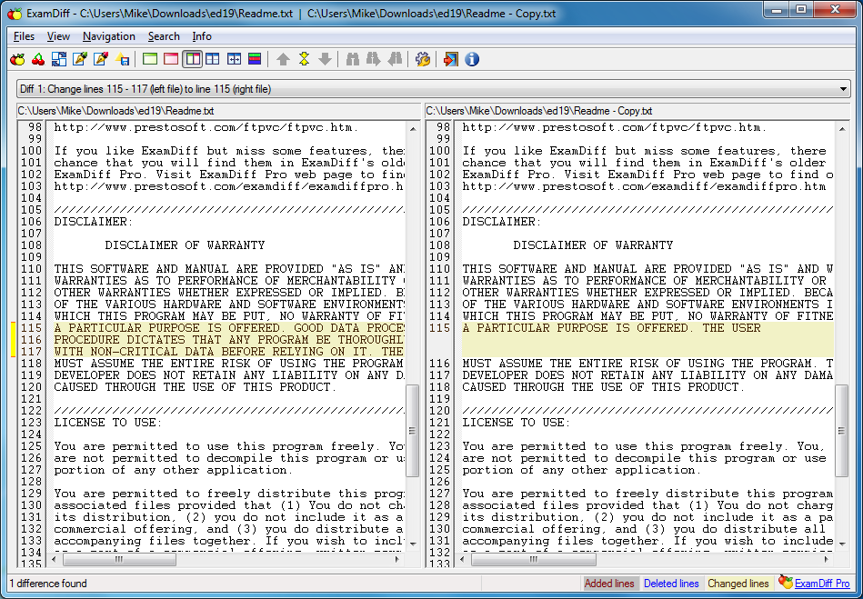The height and width of the screenshot is (599, 863).
Task: Click the Find Previous binoculars icon
Action: [395, 59]
